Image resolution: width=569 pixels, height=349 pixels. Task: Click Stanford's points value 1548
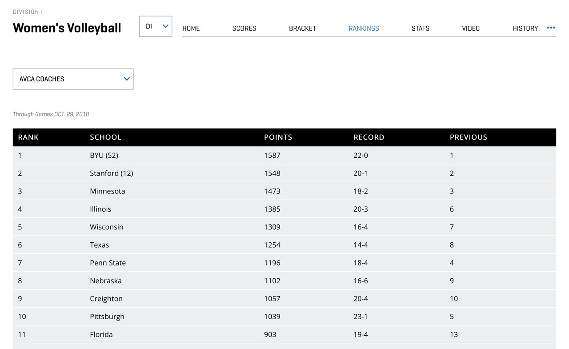[x=272, y=173]
